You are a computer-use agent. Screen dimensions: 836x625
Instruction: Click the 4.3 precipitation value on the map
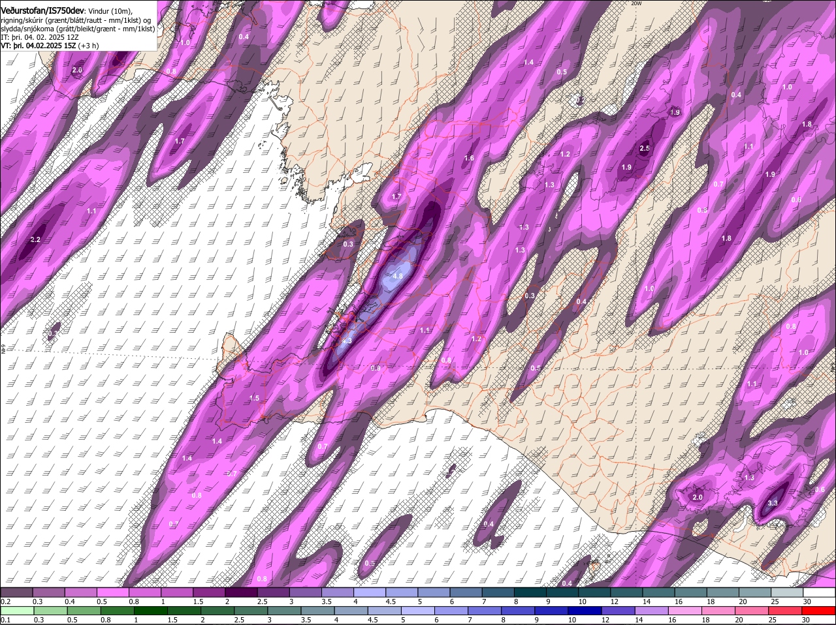347,341
